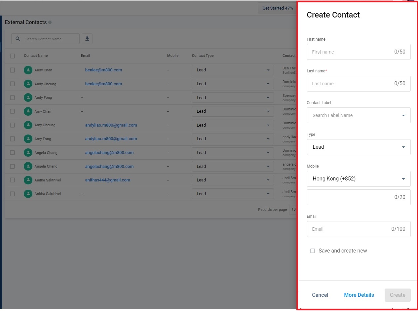Viewport: 418px width, 311px height.
Task: Click the Get Started 47% progress button
Action: pos(277,8)
